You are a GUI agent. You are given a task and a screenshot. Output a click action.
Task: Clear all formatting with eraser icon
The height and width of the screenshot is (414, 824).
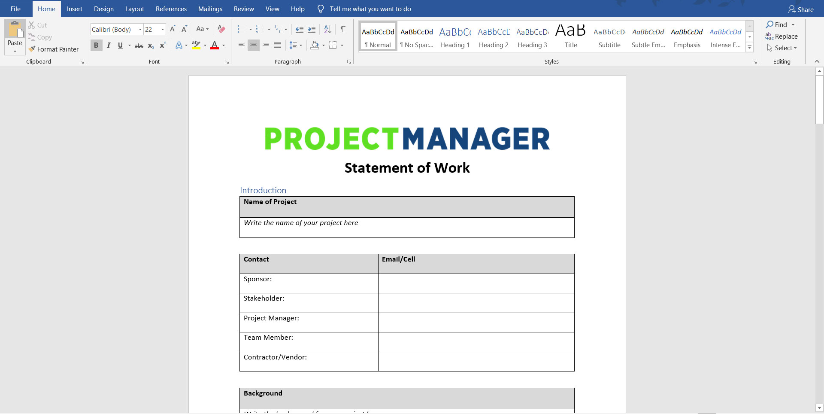click(x=221, y=29)
